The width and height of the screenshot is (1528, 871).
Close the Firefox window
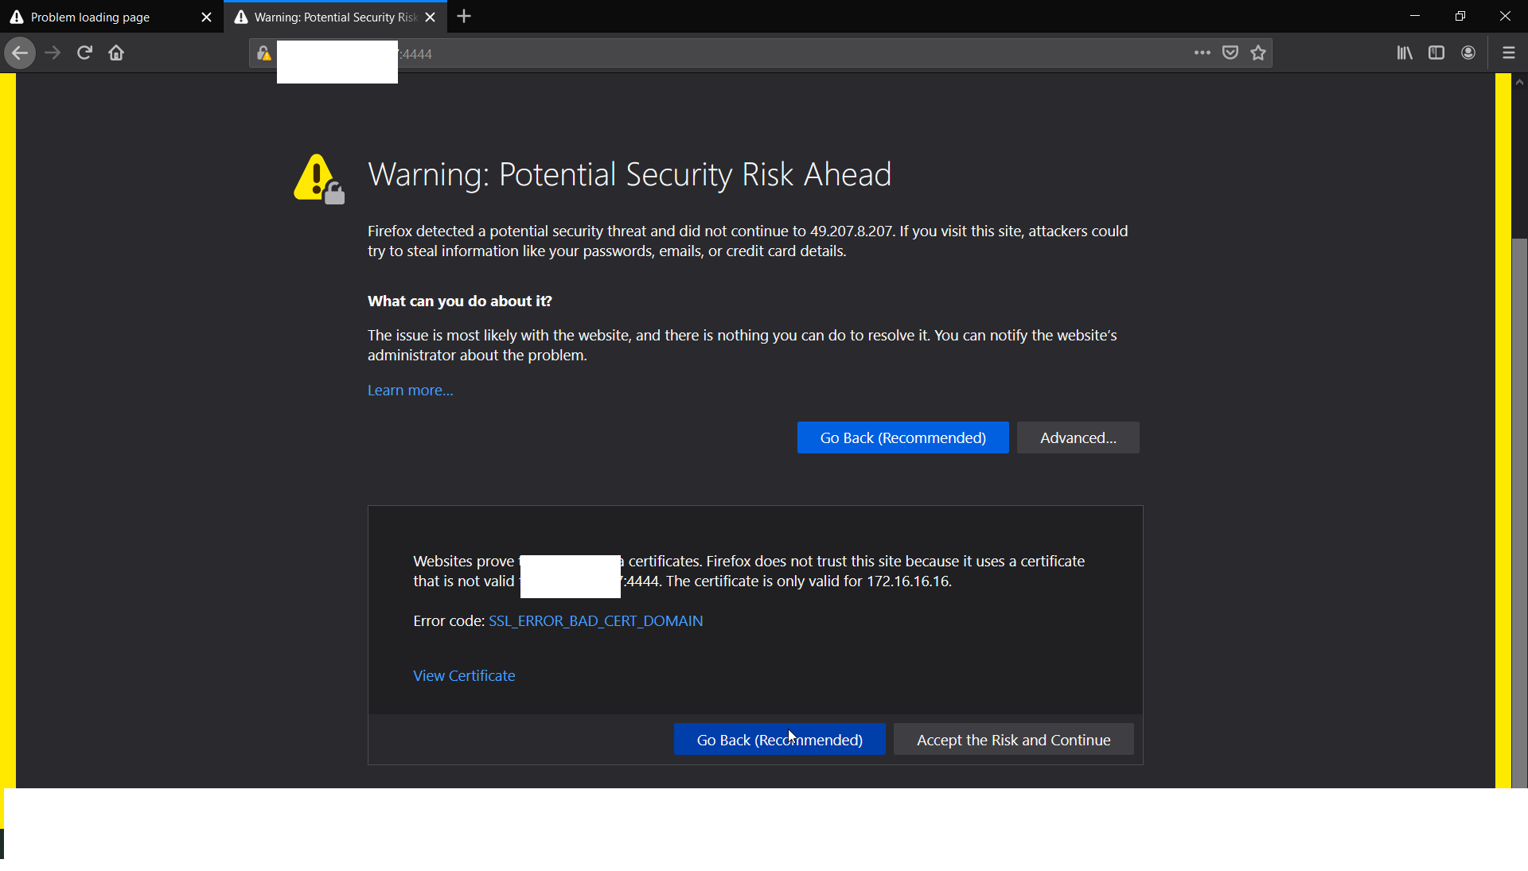[x=1505, y=16]
